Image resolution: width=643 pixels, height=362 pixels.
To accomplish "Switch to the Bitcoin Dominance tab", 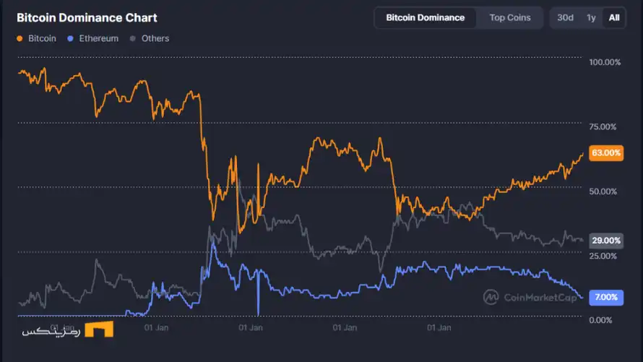I will [425, 17].
